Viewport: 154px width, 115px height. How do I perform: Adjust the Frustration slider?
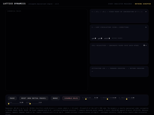click(108, 99)
